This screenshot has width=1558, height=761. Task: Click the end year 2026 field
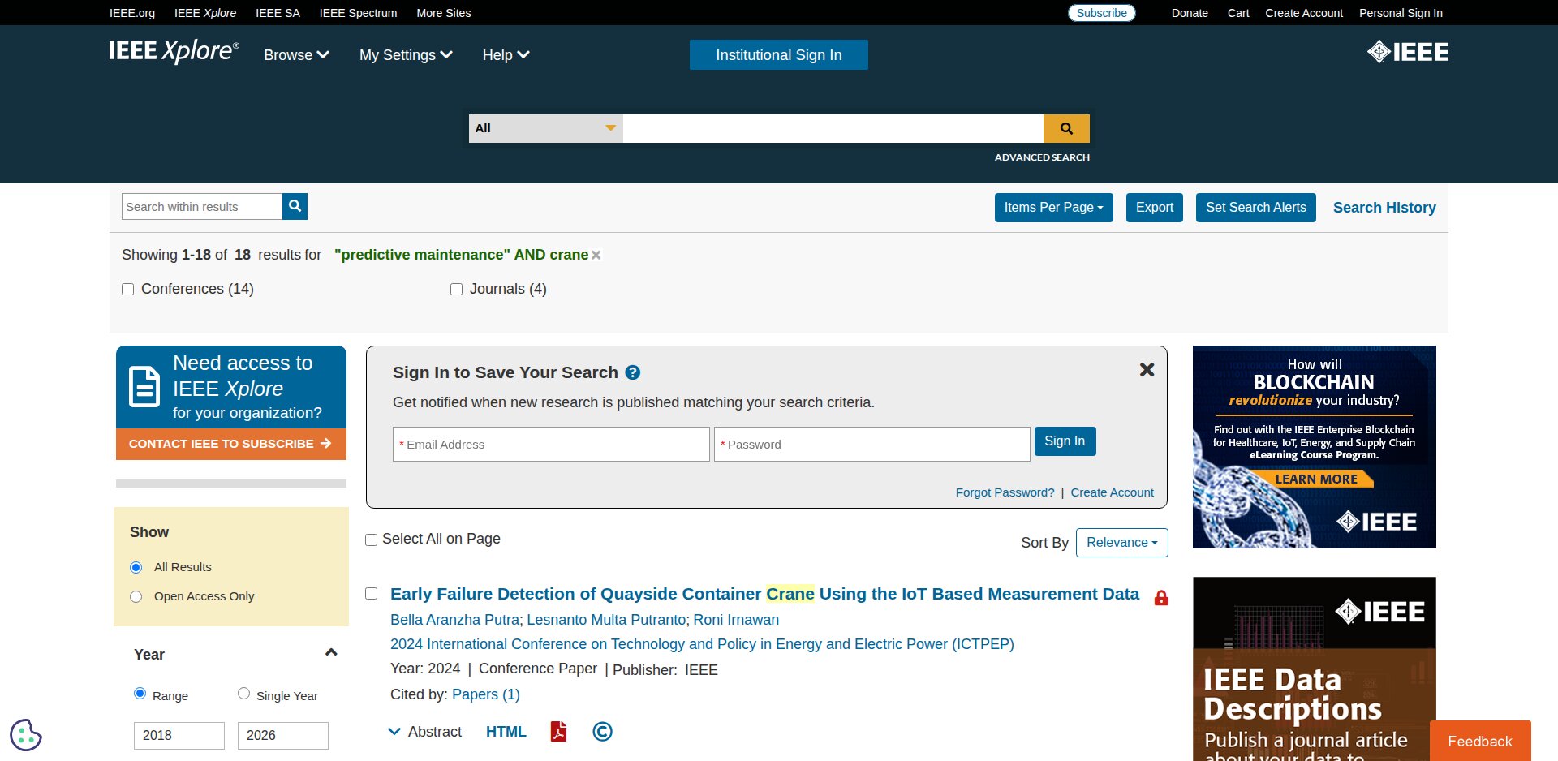(x=283, y=735)
